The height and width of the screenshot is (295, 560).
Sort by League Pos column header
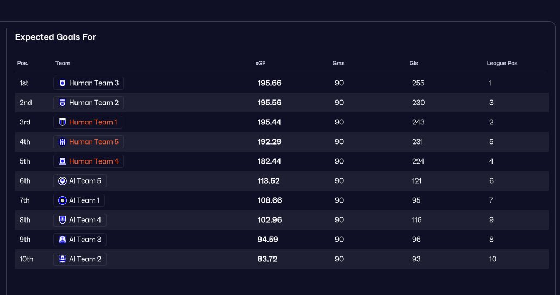tap(502, 64)
